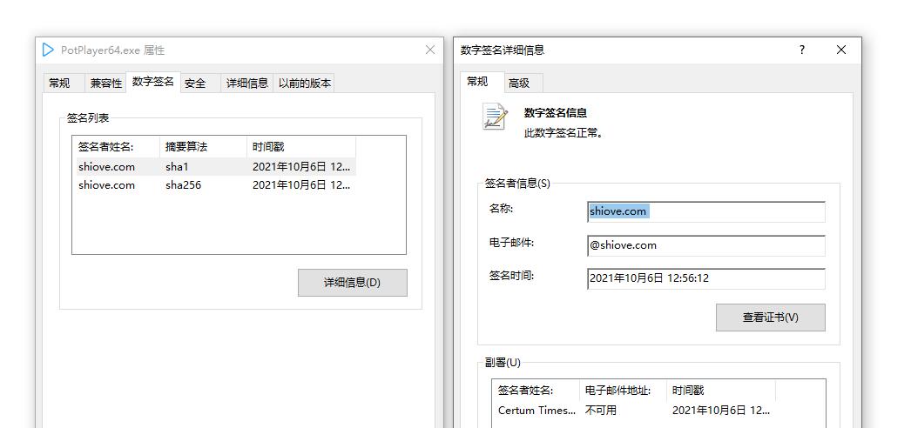The height and width of the screenshot is (428, 911).
Task: Click the help question mark button
Action: coord(802,50)
